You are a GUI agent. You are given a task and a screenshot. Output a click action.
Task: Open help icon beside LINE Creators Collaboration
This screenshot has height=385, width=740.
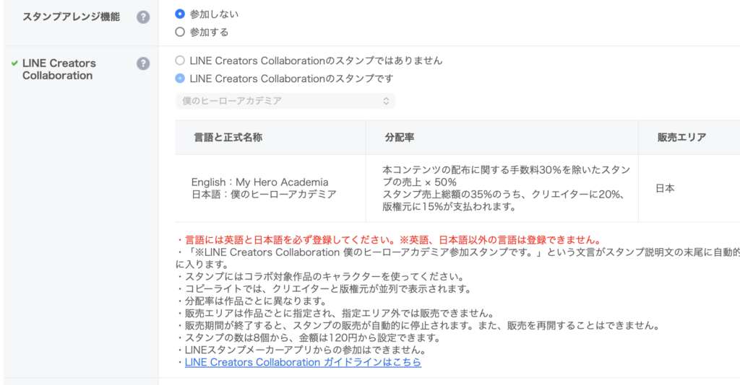[x=143, y=63]
